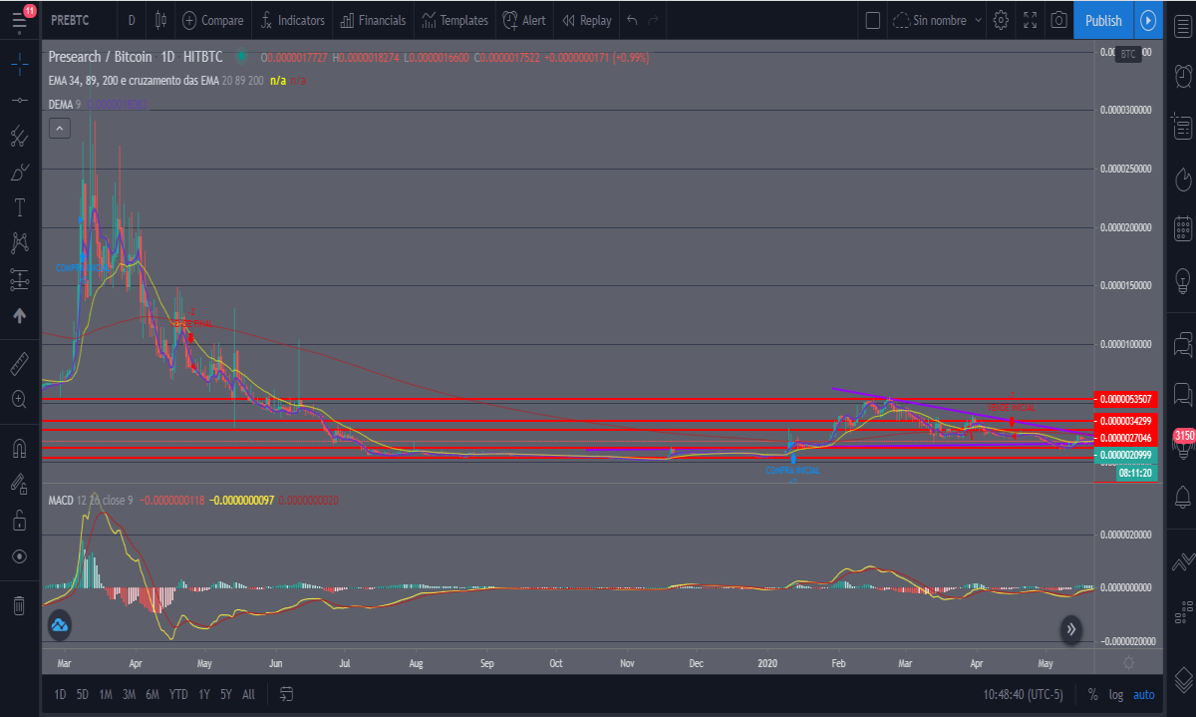Click the Publish button
The width and height of the screenshot is (1196, 717).
(x=1103, y=20)
